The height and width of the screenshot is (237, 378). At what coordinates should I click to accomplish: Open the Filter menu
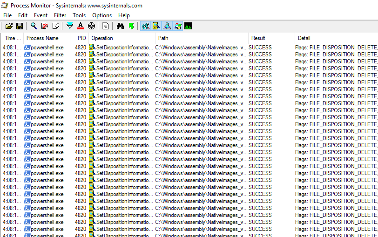[x=60, y=15]
